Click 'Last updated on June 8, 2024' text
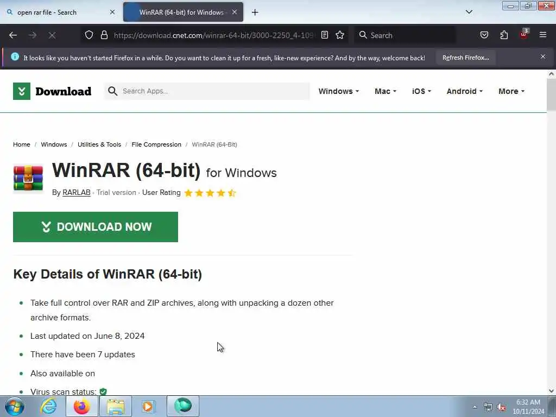The image size is (556, 417). pos(87,336)
